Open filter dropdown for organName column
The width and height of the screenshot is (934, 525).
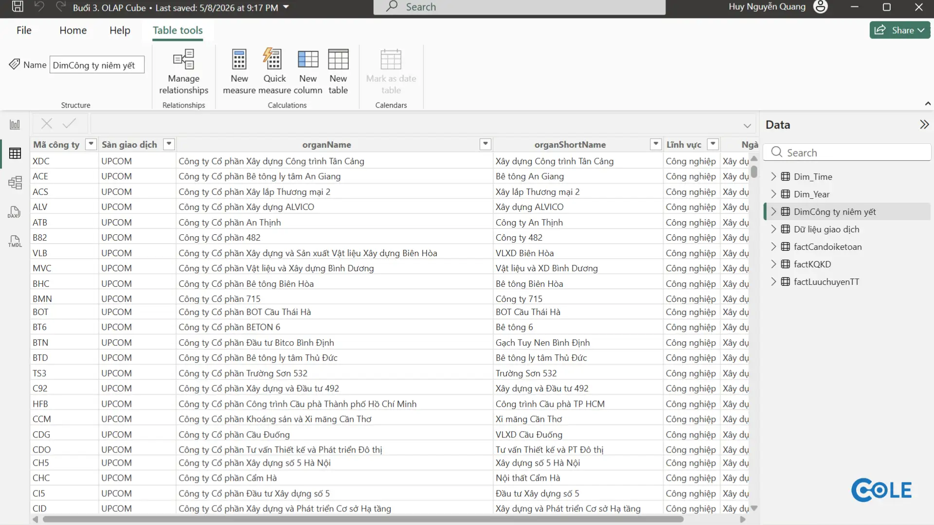tap(485, 144)
